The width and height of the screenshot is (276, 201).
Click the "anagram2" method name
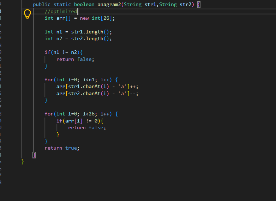109,4
